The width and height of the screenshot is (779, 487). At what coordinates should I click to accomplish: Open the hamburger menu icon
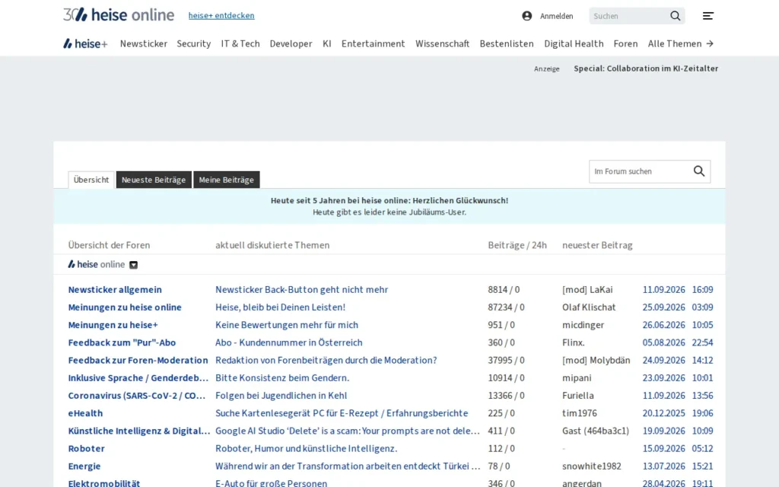(708, 16)
